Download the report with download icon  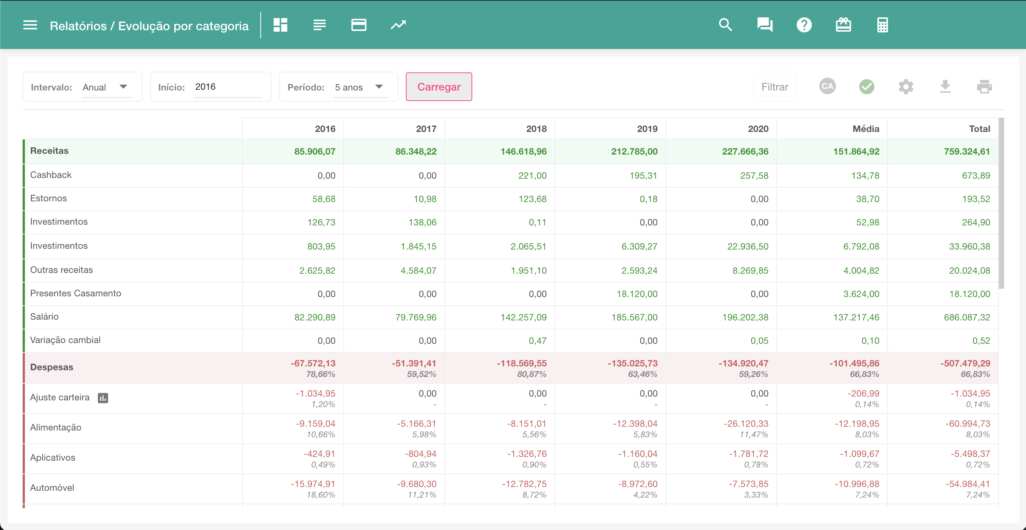pyautogui.click(x=945, y=86)
